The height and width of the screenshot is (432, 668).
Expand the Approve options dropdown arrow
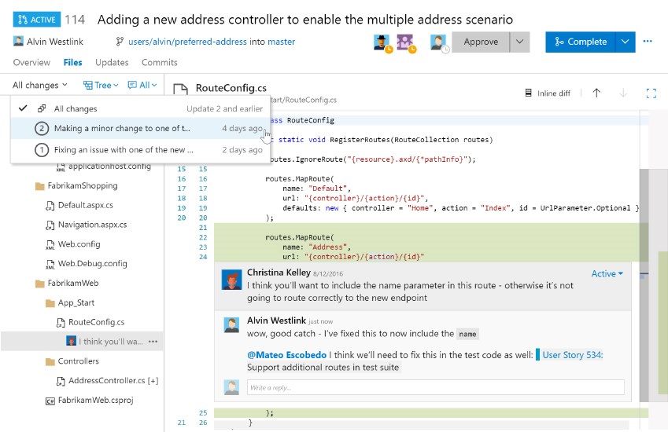click(x=520, y=42)
